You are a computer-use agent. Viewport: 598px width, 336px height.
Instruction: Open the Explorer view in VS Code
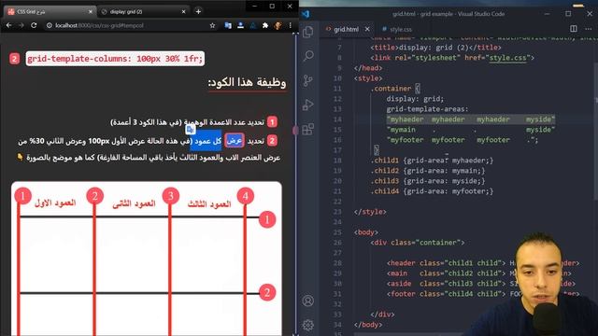307,32
